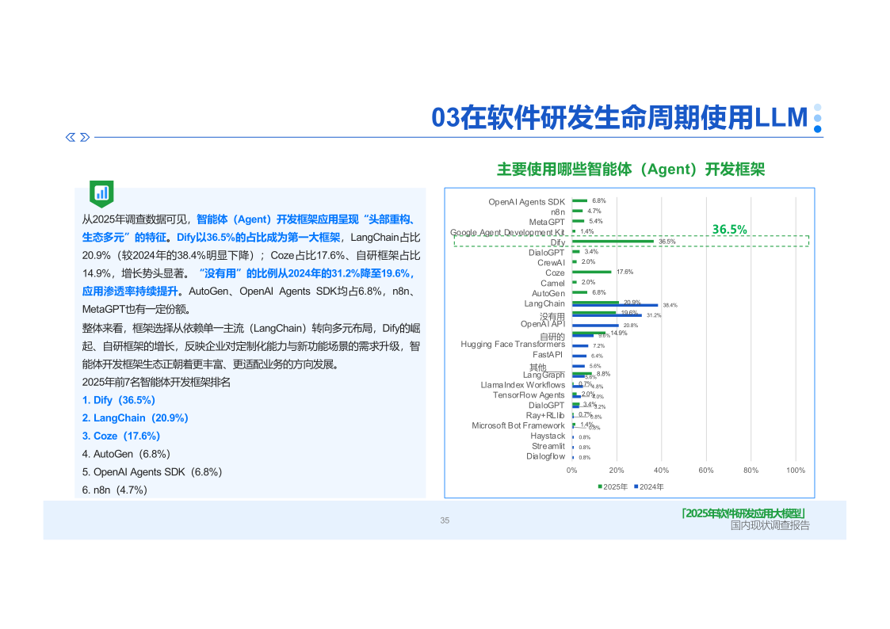Click the 100% x-axis tick label
The image size is (890, 629).
796,471
